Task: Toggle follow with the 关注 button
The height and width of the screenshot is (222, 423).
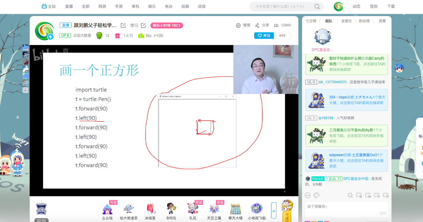Action: coord(264,36)
